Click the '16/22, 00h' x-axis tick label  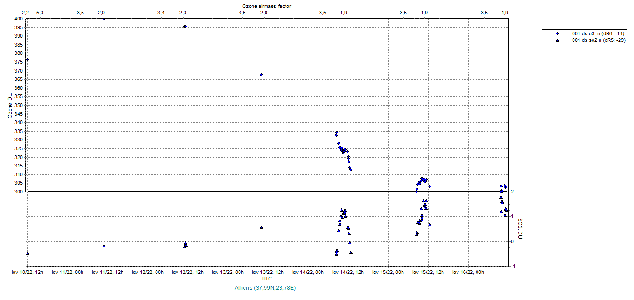(x=468, y=273)
